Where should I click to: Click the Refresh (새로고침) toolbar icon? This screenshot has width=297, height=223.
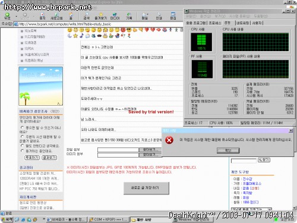tap(56, 15)
